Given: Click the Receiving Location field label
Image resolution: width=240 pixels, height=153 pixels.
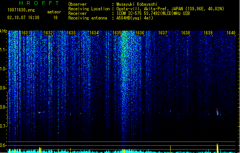Looking at the screenshot, I should 89,9.
